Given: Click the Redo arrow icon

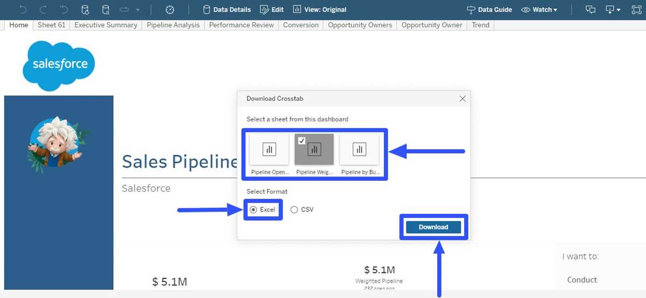Looking at the screenshot, I should (43, 10).
